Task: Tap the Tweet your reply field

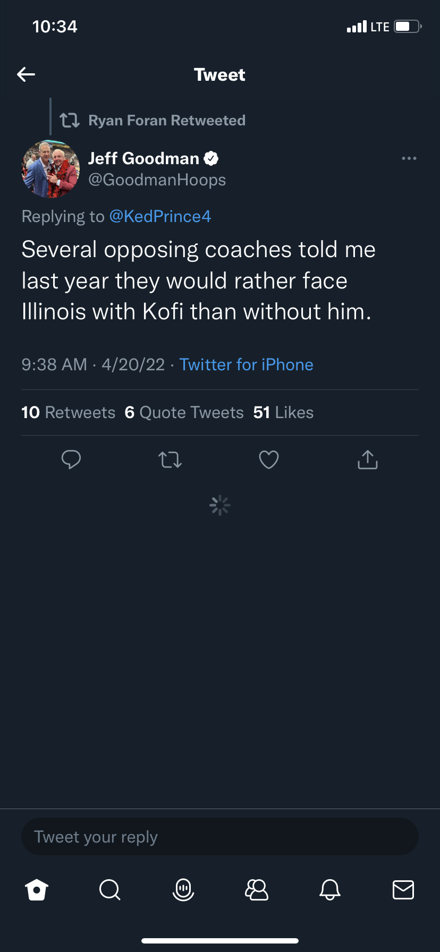Action: click(x=219, y=837)
